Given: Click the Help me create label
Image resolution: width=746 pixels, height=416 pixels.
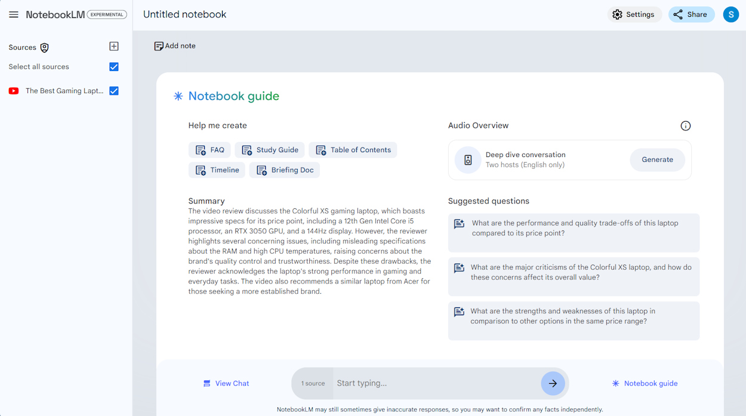Looking at the screenshot, I should (218, 125).
